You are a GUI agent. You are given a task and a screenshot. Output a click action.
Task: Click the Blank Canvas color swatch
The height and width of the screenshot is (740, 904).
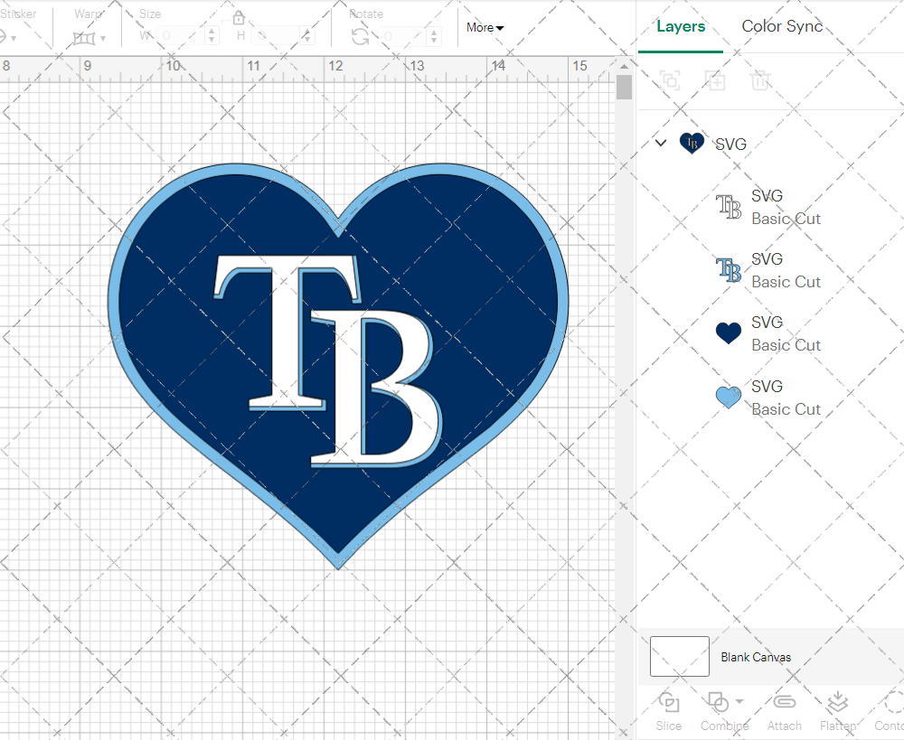pos(680,657)
